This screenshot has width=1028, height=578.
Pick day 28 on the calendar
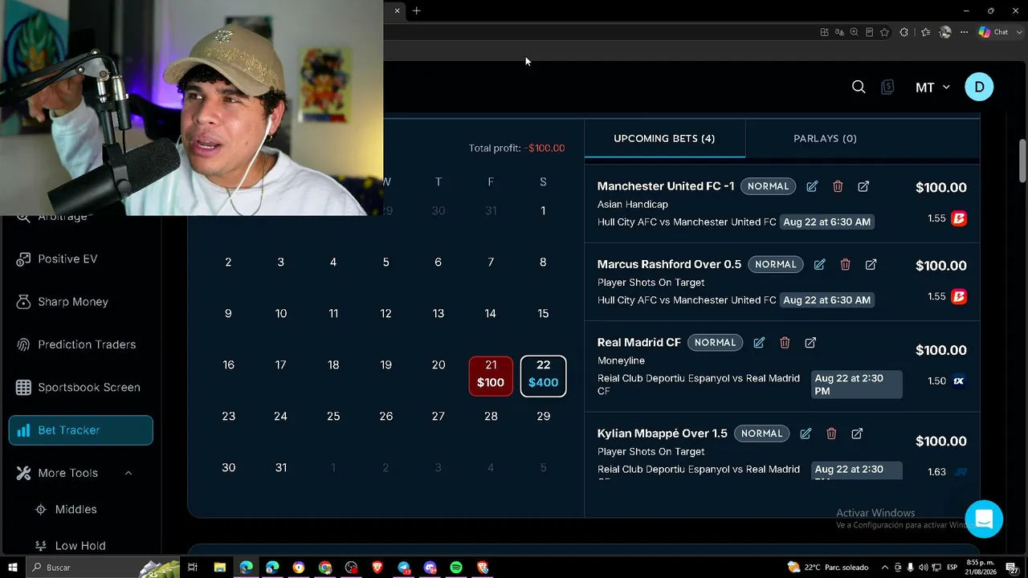[491, 417]
